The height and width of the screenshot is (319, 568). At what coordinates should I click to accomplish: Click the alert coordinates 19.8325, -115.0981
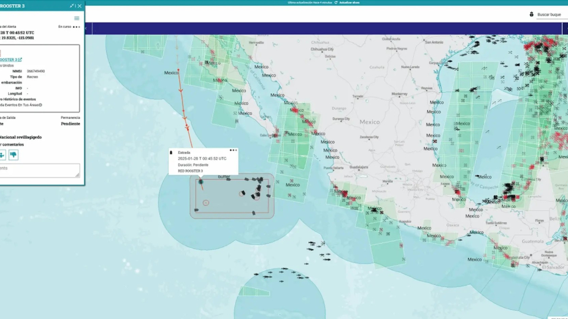18,38
